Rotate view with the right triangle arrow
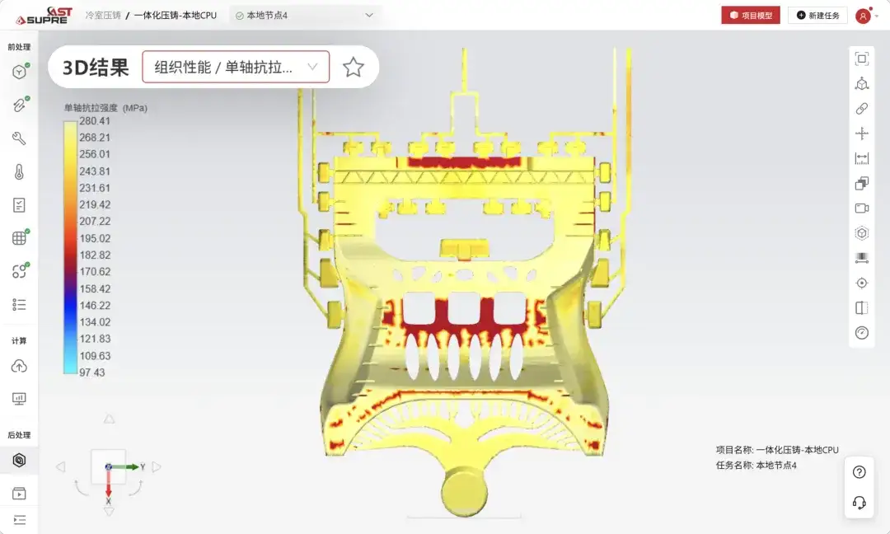Screen dimensions: 890x534 point(157,467)
